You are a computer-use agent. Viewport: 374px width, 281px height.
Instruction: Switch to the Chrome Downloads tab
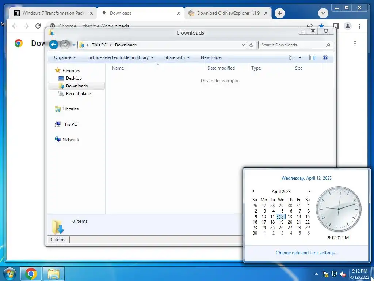[141, 13]
